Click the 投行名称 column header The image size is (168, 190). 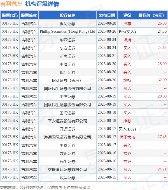(67, 15)
